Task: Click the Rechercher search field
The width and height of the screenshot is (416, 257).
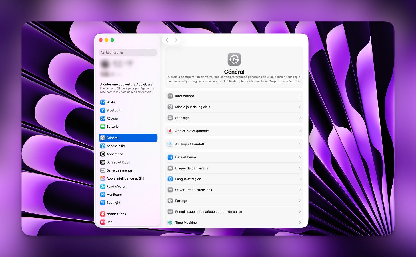Action: tap(128, 52)
